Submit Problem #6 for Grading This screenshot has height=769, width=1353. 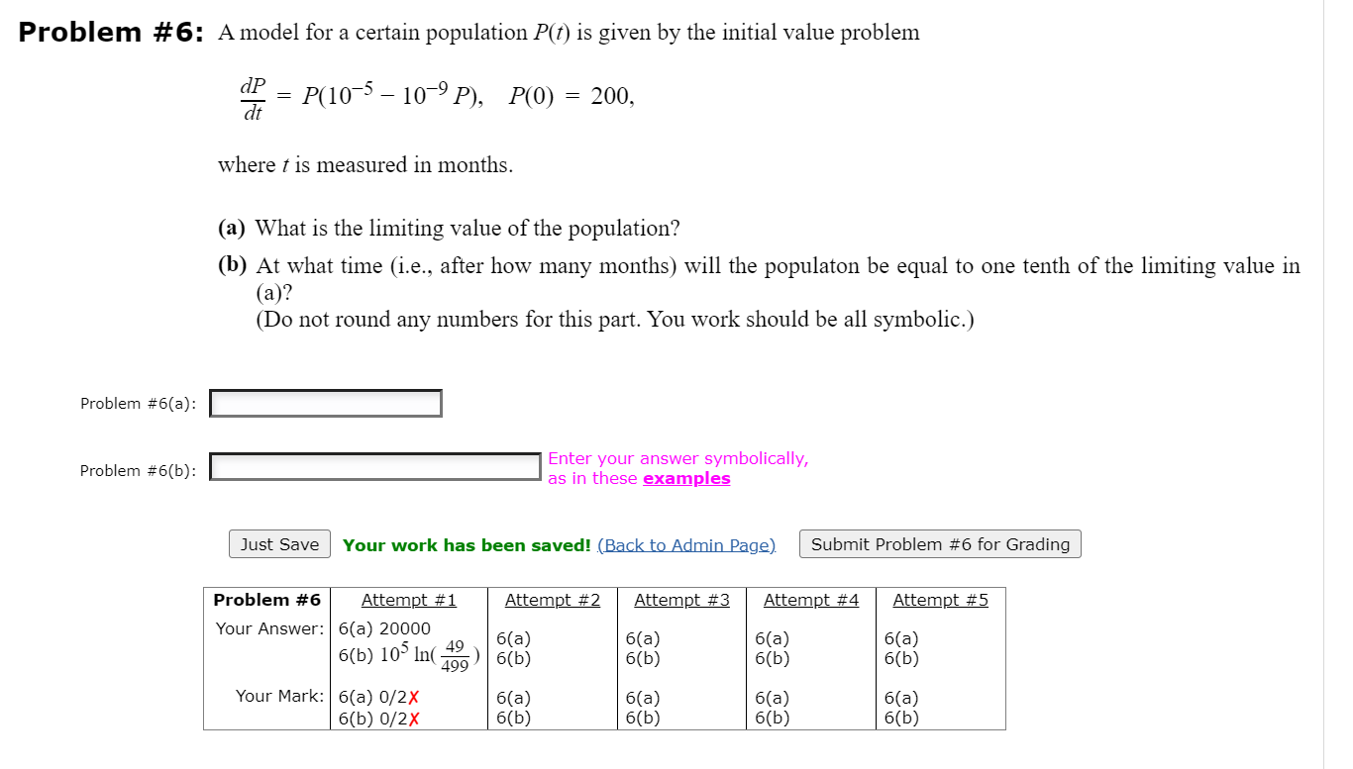(939, 543)
